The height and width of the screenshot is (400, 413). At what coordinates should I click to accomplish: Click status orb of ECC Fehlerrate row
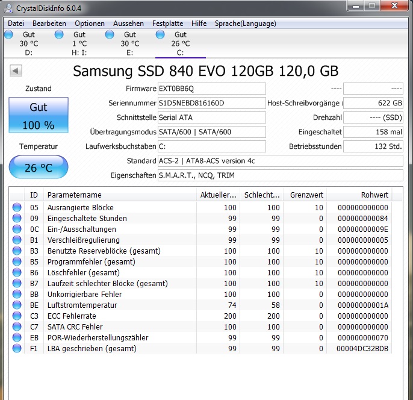pos(17,316)
